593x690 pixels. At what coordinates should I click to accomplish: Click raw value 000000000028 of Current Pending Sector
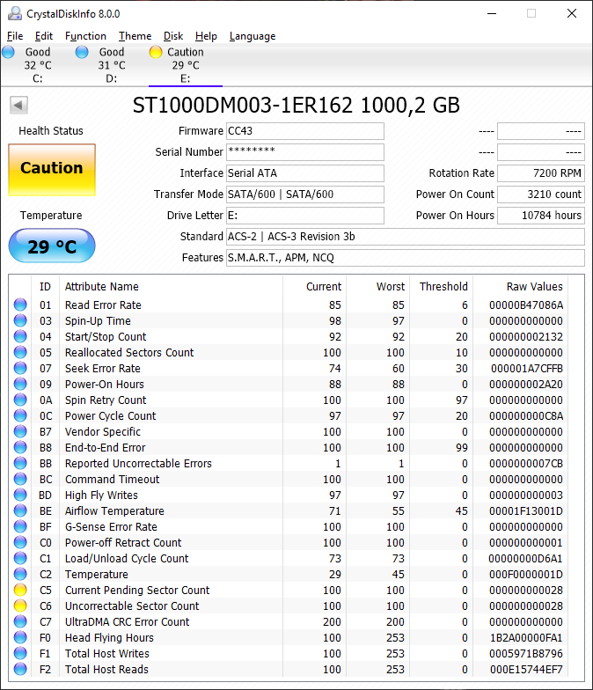coord(526,590)
